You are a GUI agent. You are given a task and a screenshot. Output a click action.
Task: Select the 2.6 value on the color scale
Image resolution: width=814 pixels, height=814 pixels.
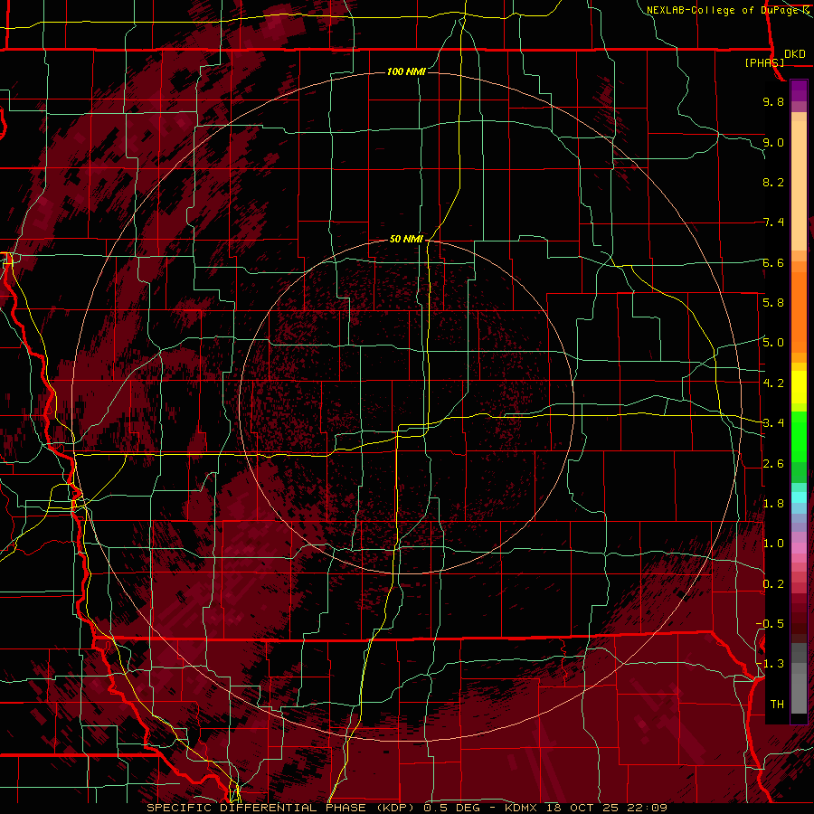click(x=773, y=463)
